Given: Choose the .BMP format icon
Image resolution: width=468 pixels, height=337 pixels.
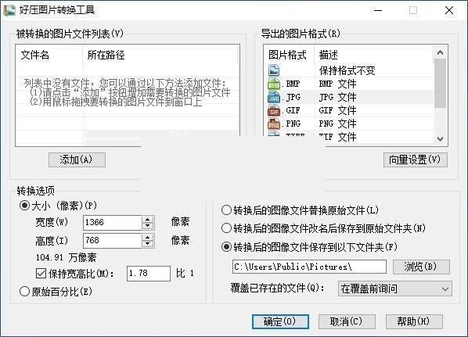Looking at the screenshot, I should click(x=274, y=84).
